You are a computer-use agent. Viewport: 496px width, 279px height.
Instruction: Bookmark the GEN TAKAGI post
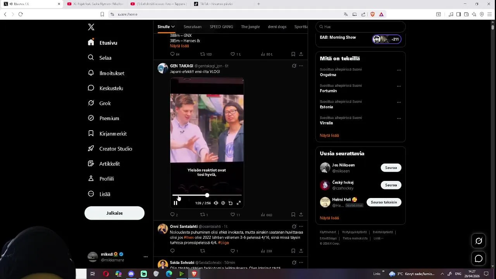point(293,215)
